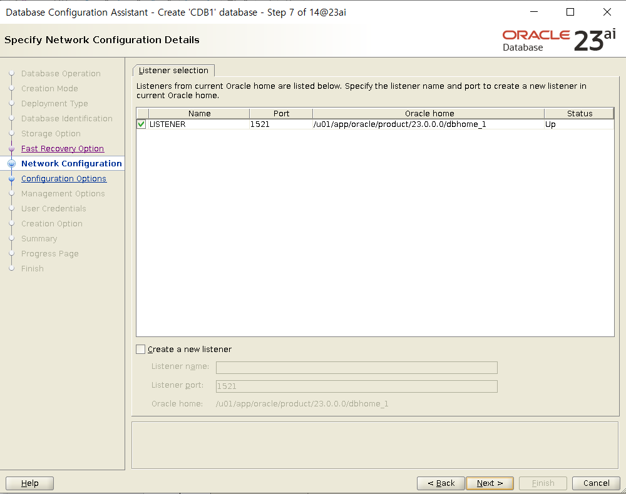Viewport: 626px width, 494px height.
Task: Open Help for this step
Action: pyautogui.click(x=29, y=483)
